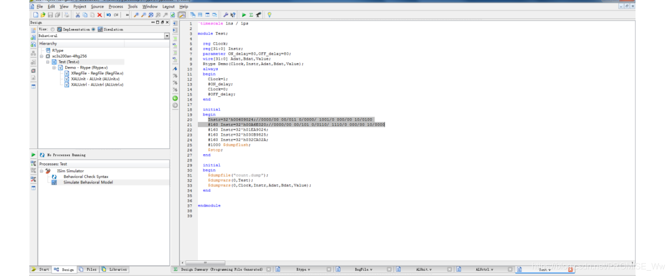Select XALUnit - ALUnit (ALUnit.v) item
Image resolution: width=670 pixels, height=276 pixels.
[x=95, y=79]
